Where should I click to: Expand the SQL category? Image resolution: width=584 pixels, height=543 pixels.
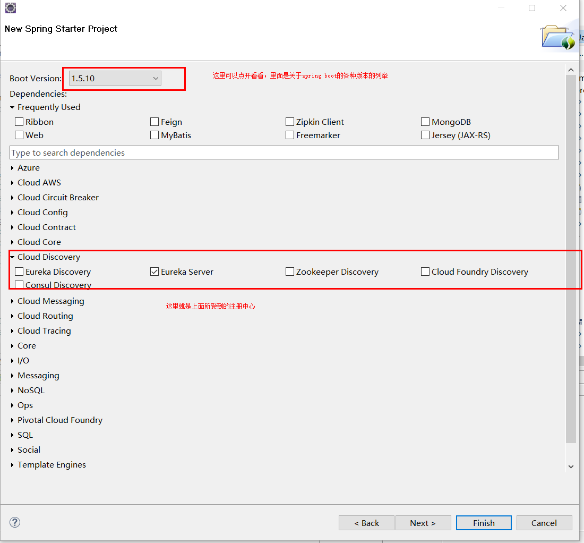[x=12, y=435]
